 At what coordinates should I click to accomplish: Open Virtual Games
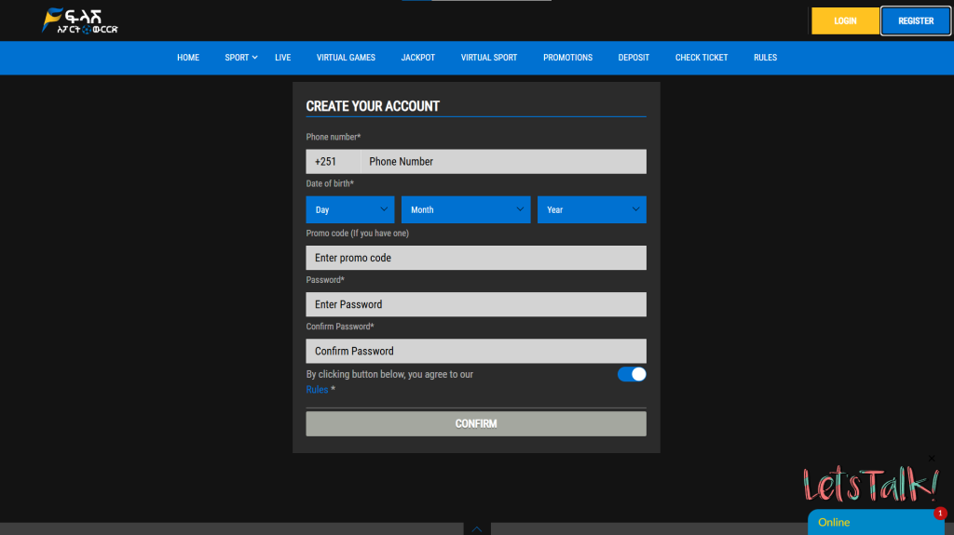pos(346,58)
